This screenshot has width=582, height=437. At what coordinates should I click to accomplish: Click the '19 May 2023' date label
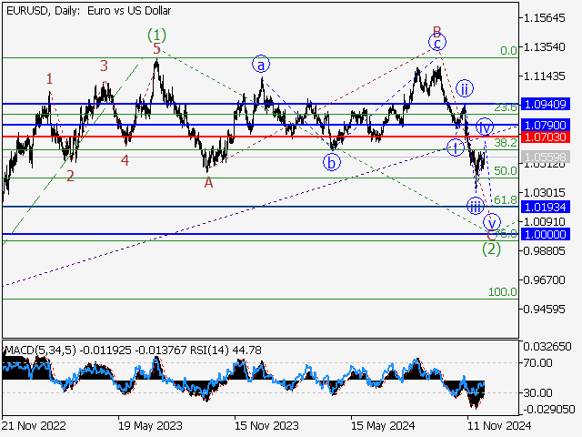[149, 424]
